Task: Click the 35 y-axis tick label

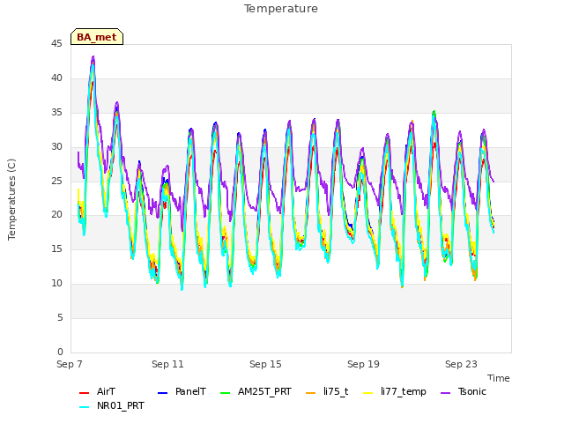Action: (56, 113)
